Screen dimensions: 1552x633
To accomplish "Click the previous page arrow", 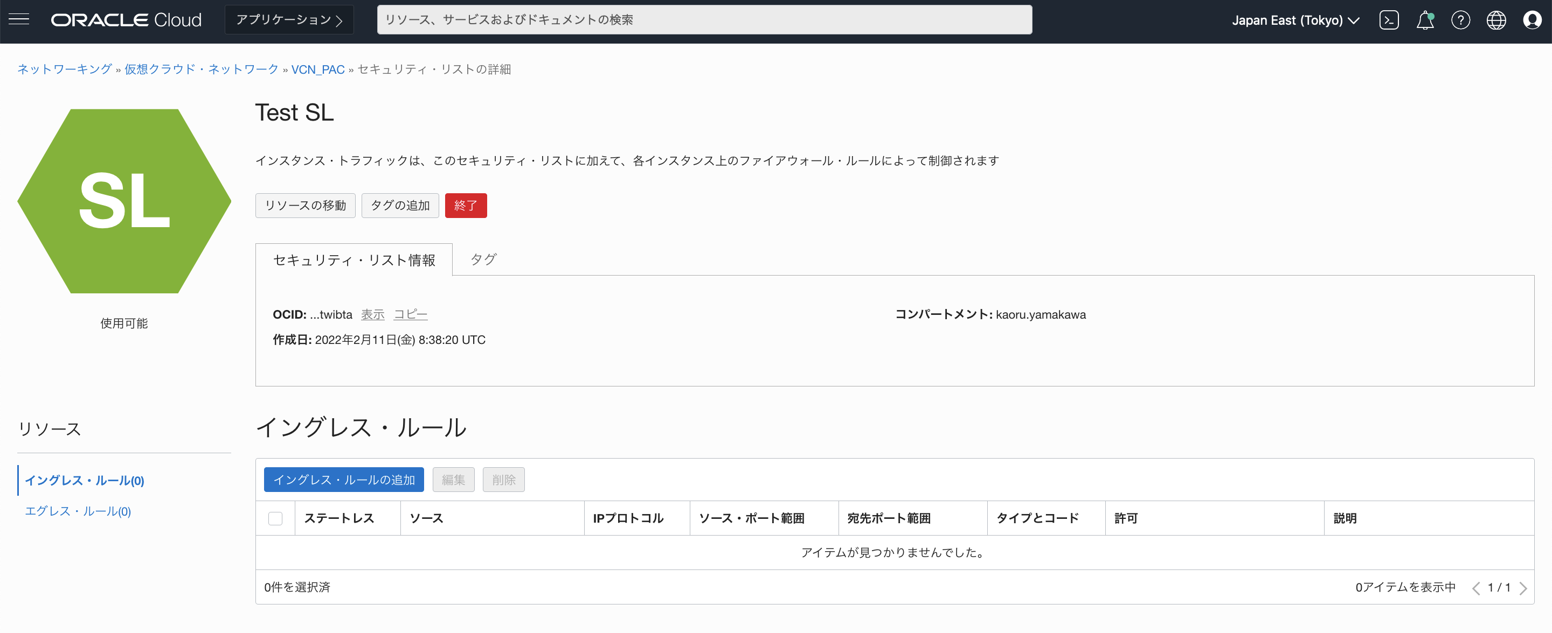I will [1475, 587].
